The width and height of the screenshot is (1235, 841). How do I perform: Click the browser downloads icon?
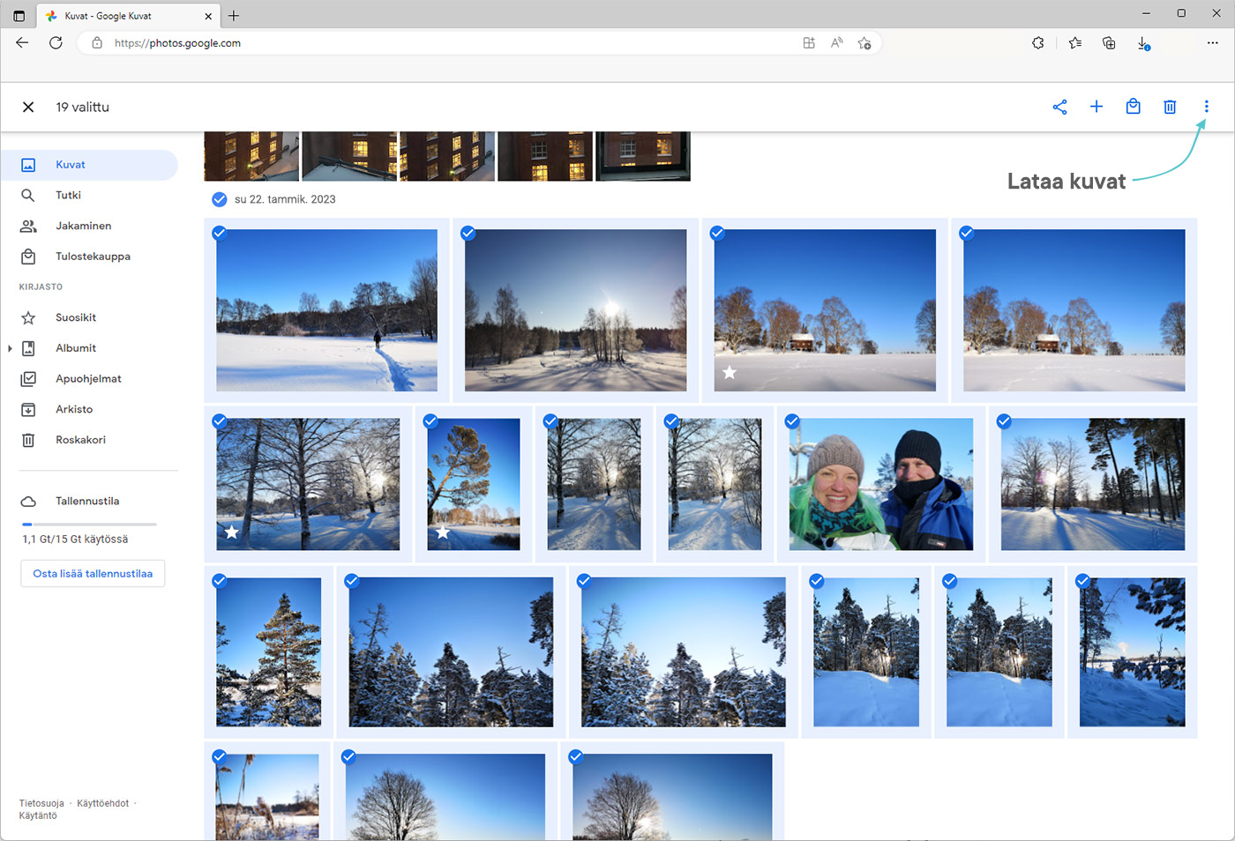coord(1143,42)
